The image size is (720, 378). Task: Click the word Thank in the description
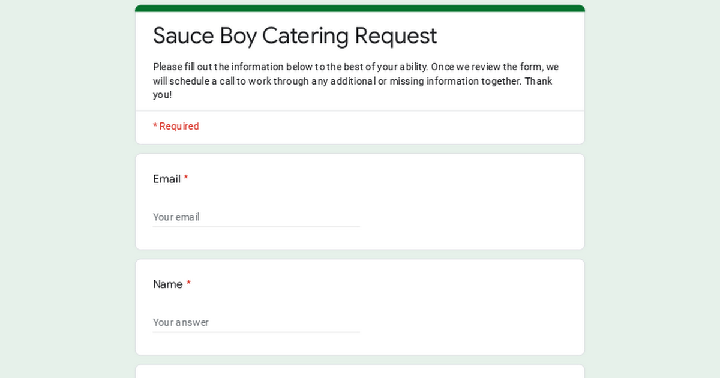[538, 81]
